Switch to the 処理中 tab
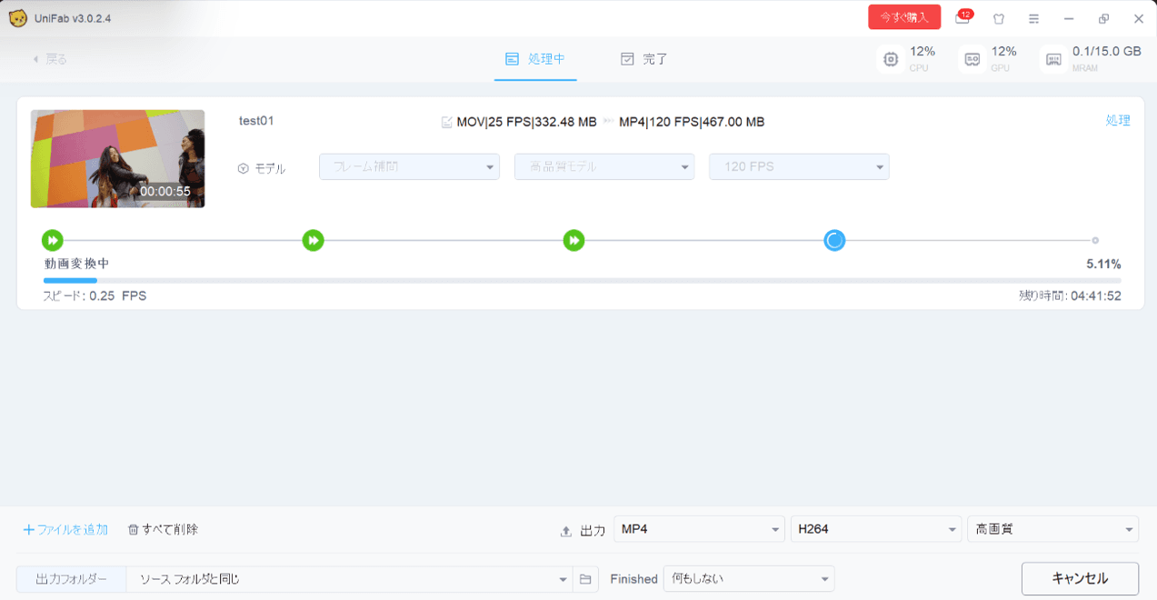The width and height of the screenshot is (1157, 600). [535, 59]
